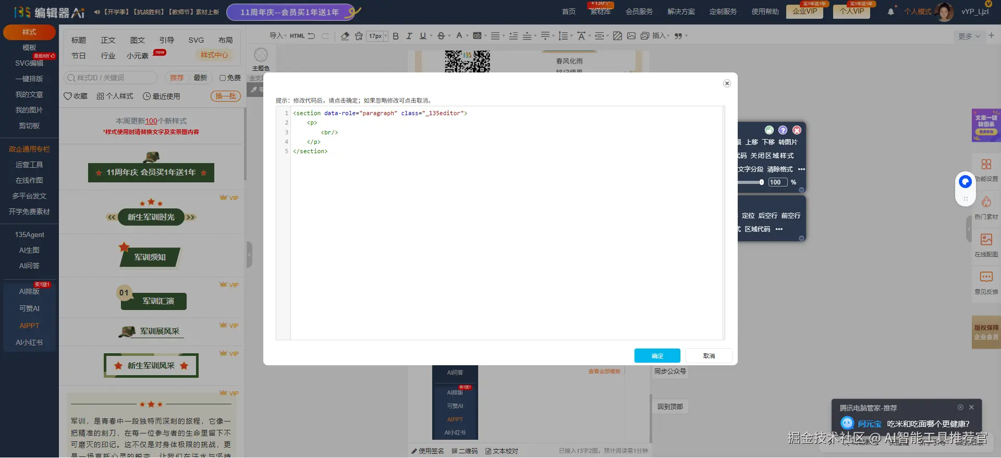Click the user avatar picture
This screenshot has width=1001, height=458.
(x=944, y=11)
